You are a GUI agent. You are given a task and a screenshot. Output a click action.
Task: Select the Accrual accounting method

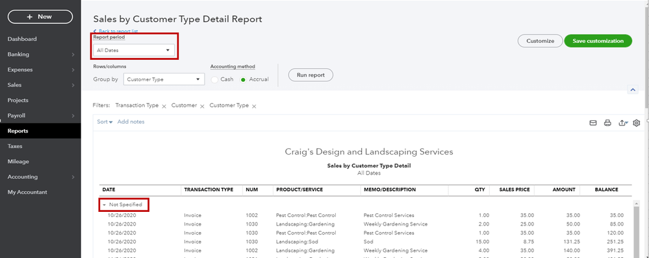[244, 79]
